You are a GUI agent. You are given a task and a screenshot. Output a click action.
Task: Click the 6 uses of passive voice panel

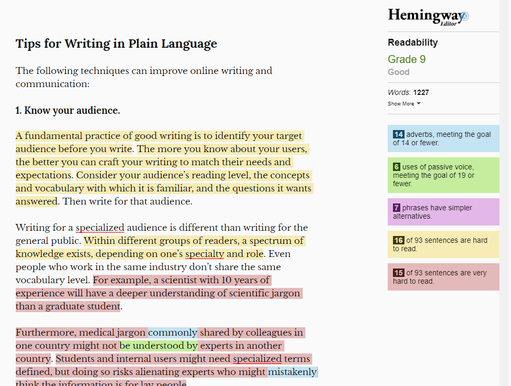443,175
